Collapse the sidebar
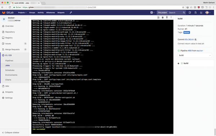216x136 pixels. click(10, 132)
